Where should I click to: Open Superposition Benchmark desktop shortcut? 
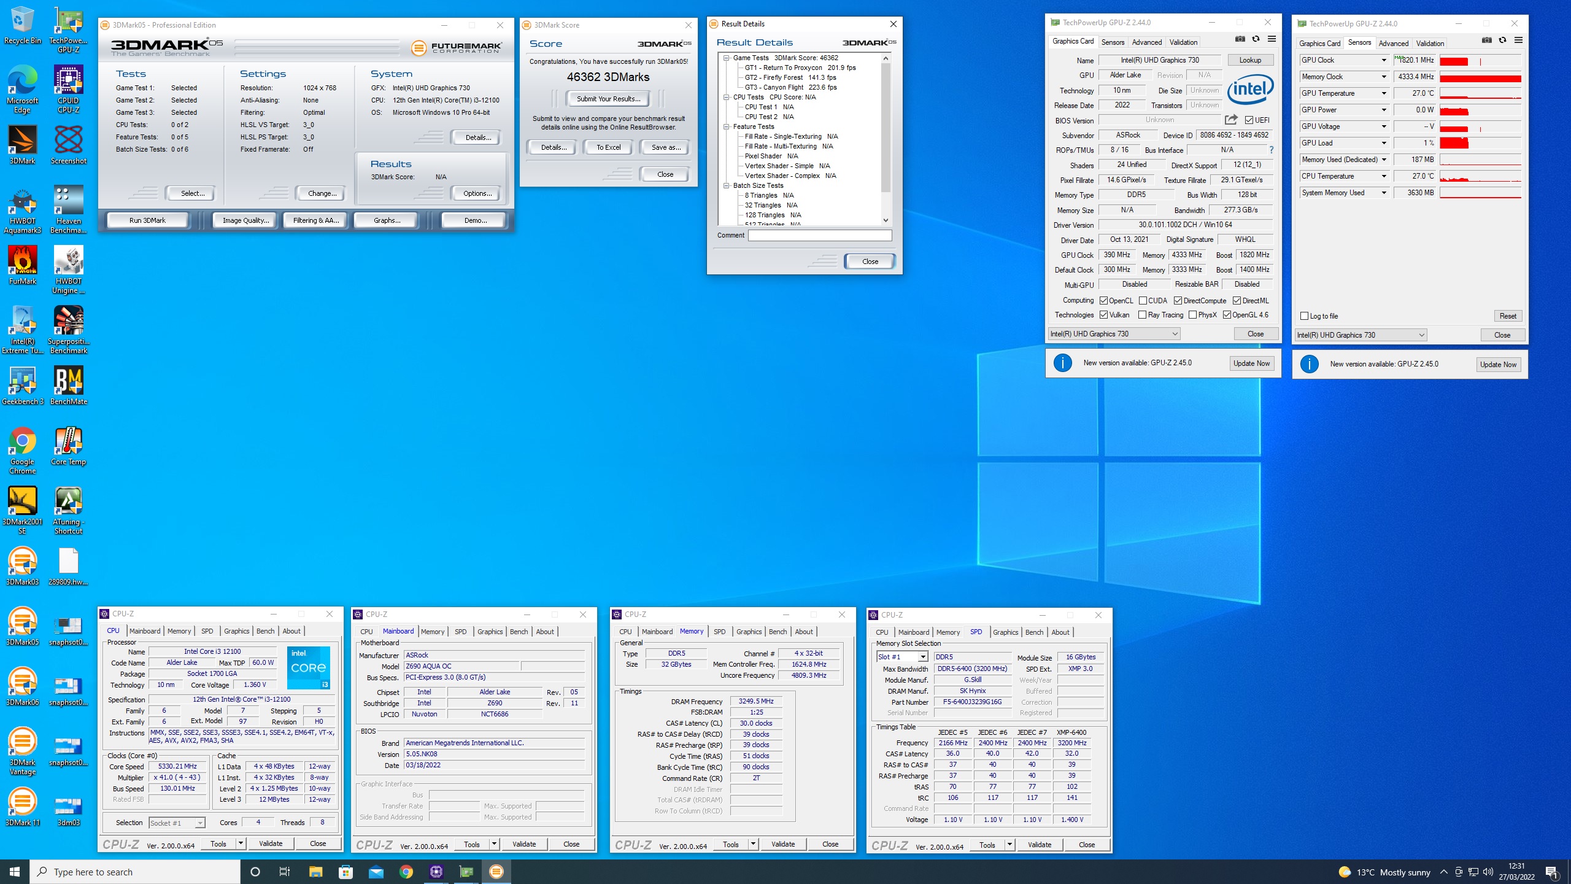[x=68, y=330]
